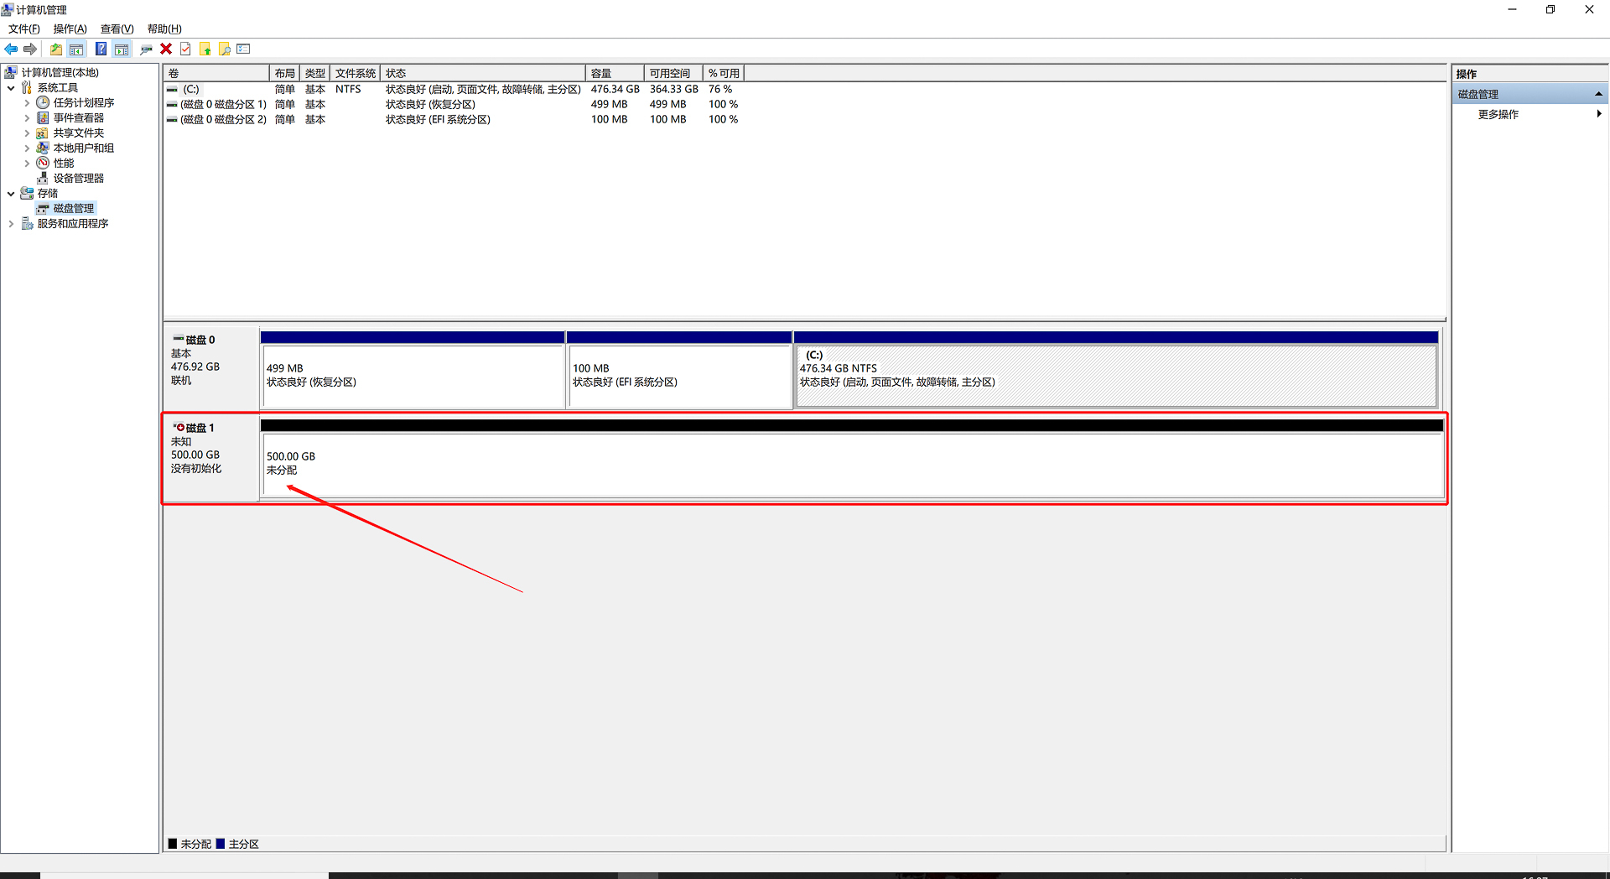Sort by the 卷 column header
This screenshot has height=879, width=1610.
[x=216, y=74]
